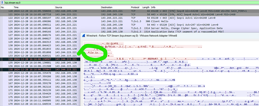This screenshot has height=106, width=259.
Task: Select packet 131 in the list
Action: tap(40, 49)
